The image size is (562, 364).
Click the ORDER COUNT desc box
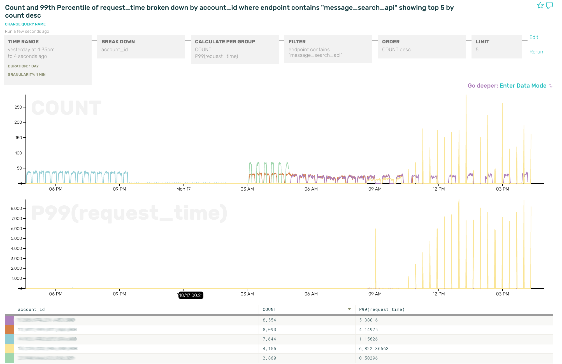click(422, 46)
